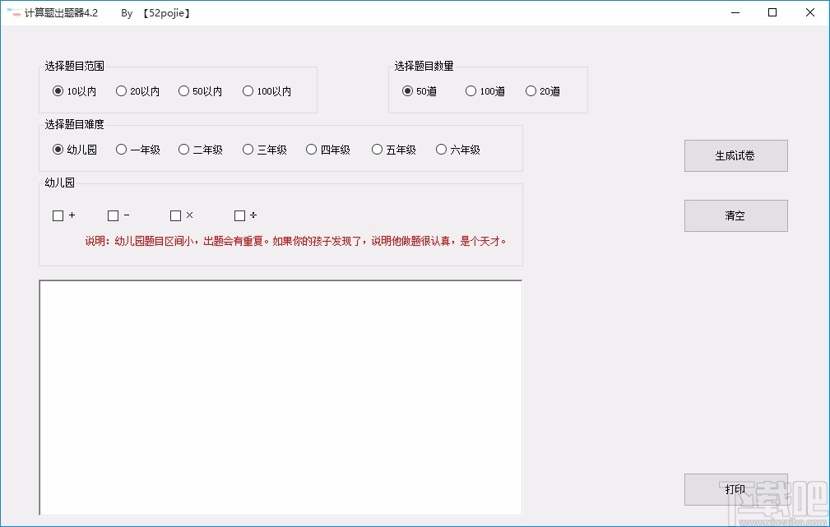The height and width of the screenshot is (527, 830).
Task: Select the 100以内 range option
Action: 248,91
